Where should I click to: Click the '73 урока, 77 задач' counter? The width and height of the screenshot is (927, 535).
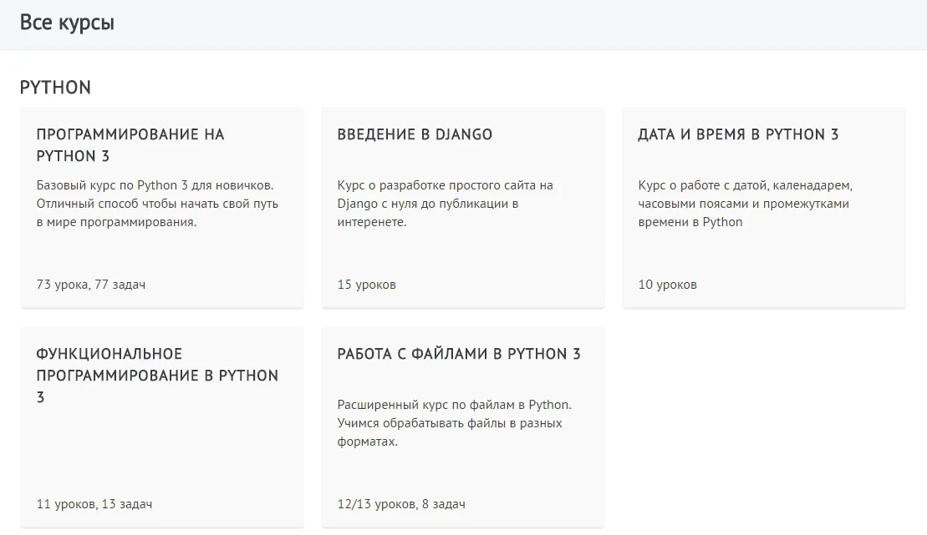click(91, 285)
